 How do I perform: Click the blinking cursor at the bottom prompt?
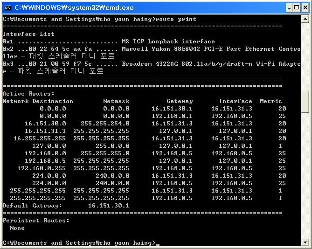(158, 244)
